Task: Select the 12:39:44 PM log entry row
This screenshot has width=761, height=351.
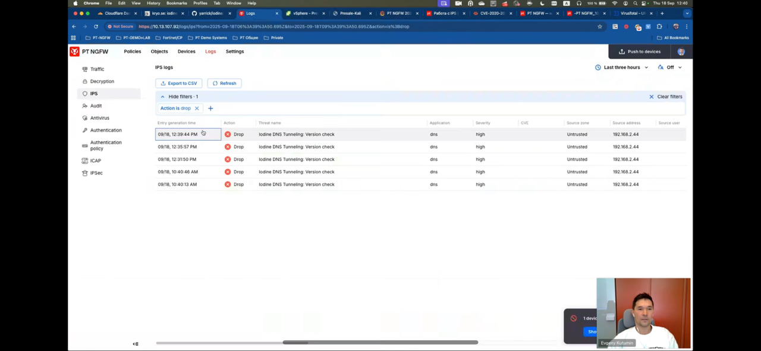Action: coord(296,135)
